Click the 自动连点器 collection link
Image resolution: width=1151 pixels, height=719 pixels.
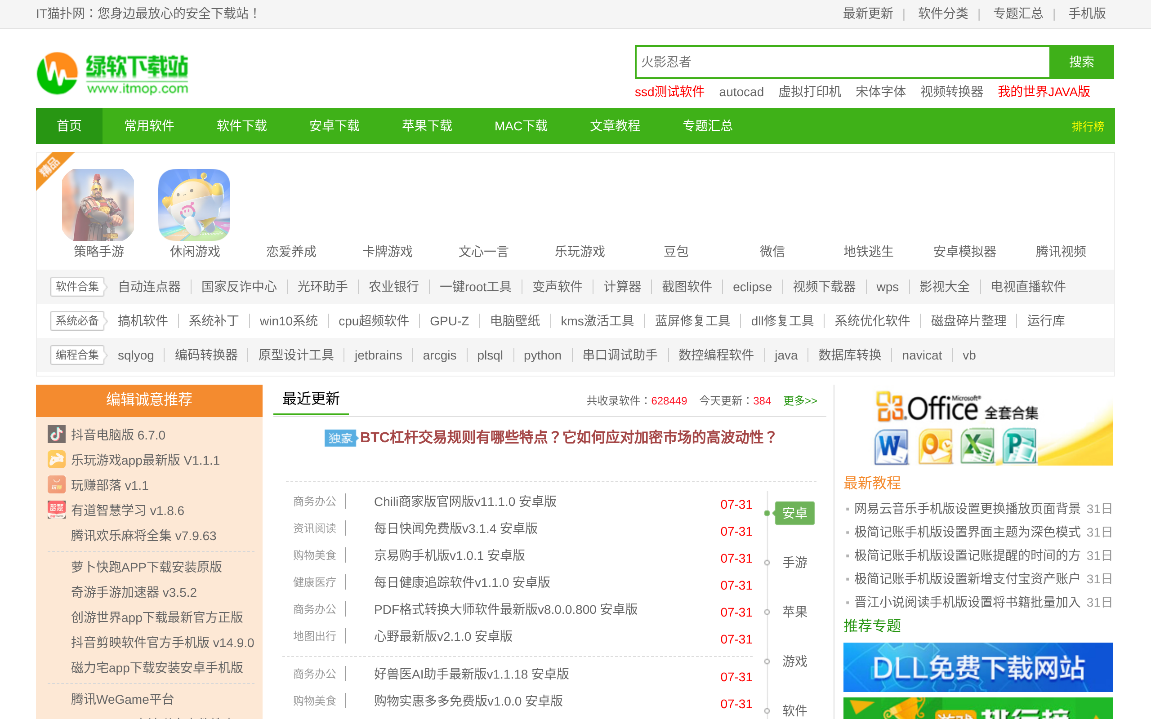pyautogui.click(x=149, y=287)
